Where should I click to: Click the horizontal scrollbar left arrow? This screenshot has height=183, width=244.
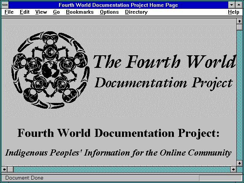5,169
